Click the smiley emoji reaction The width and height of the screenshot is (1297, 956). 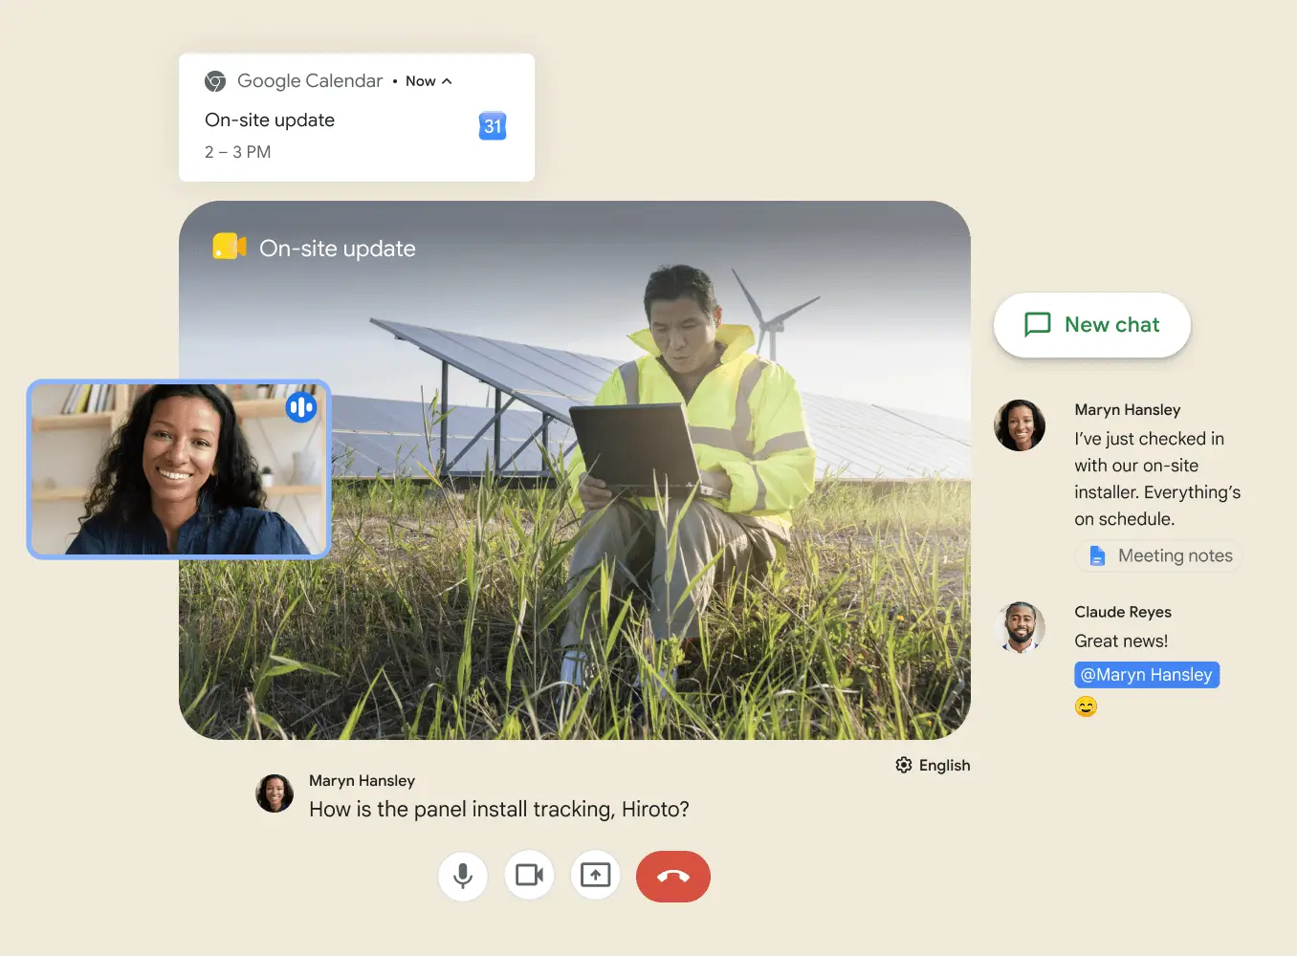coord(1086,706)
